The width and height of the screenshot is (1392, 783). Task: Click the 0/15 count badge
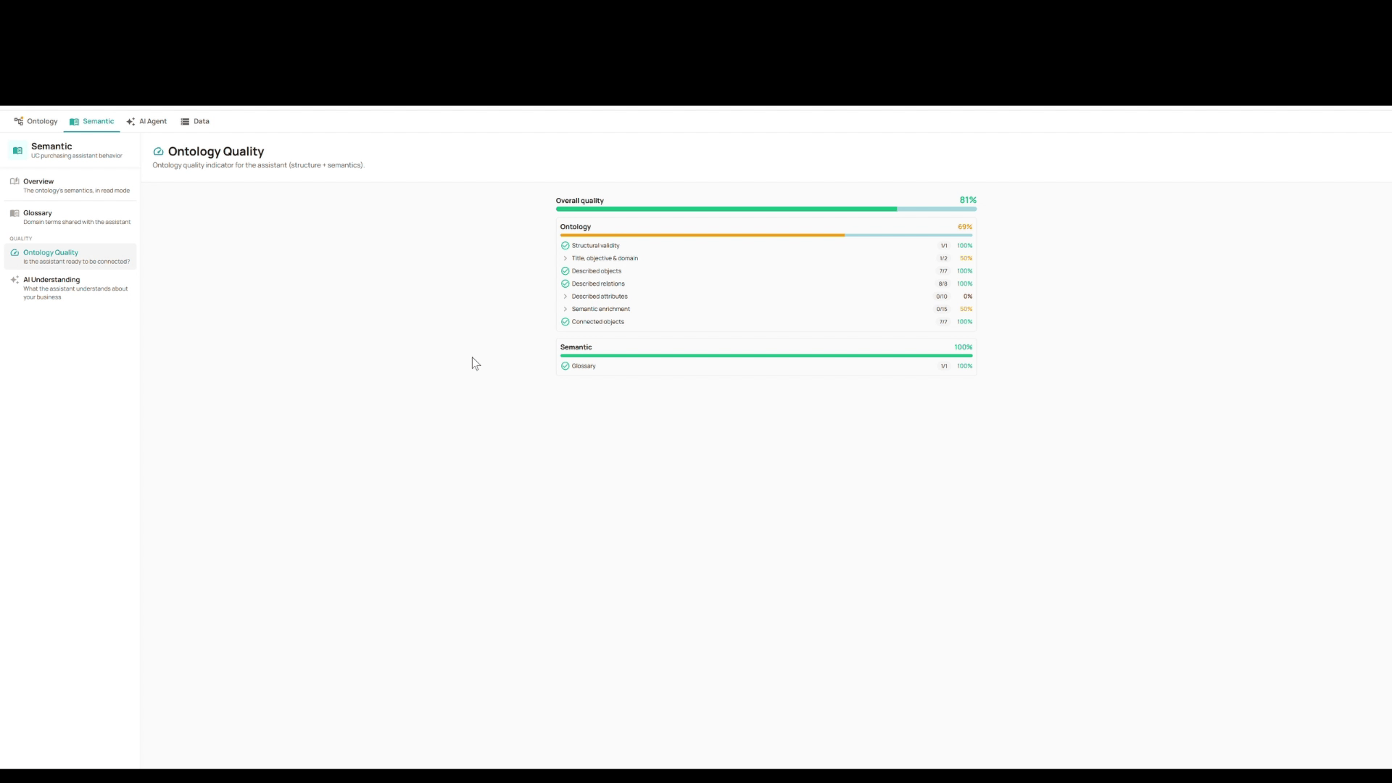[x=942, y=309]
